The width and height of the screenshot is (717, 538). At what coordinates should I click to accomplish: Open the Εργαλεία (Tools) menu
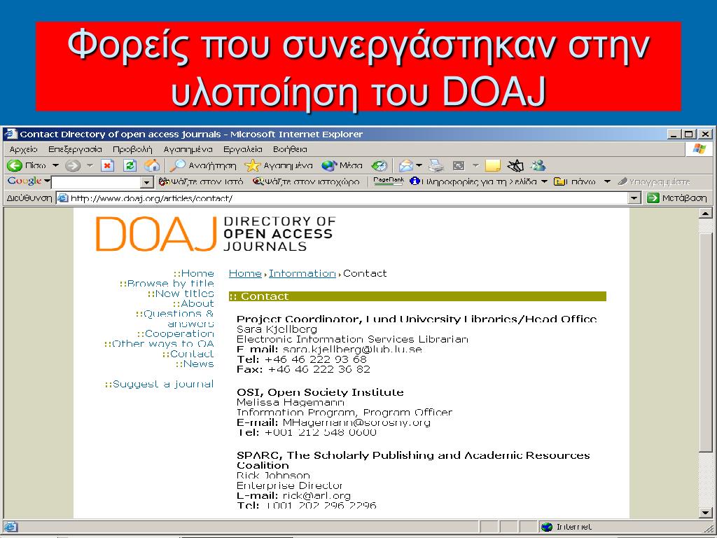point(242,149)
